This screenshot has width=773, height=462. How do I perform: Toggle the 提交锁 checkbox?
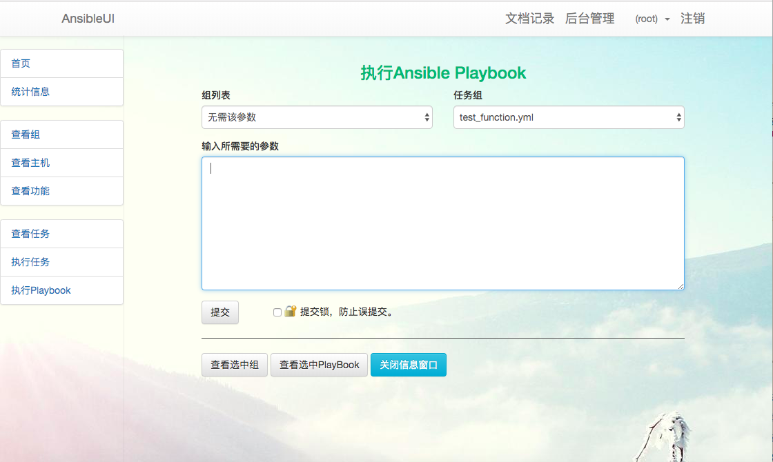click(x=277, y=312)
